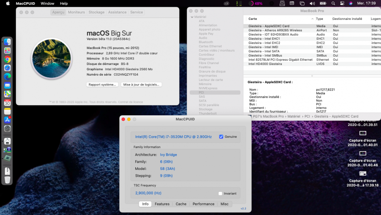Open Calendar showing 30 in Dock
This screenshot has height=215, width=381.
7,103
